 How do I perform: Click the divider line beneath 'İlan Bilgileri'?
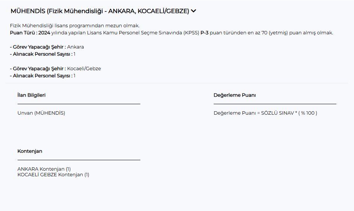click(79, 104)
